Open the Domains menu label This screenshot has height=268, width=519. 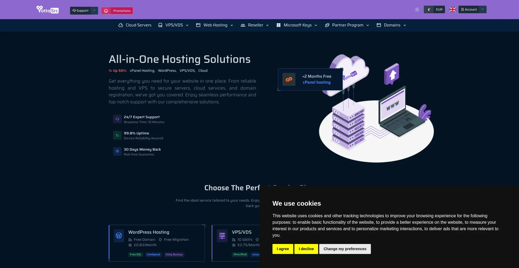tap(392, 25)
